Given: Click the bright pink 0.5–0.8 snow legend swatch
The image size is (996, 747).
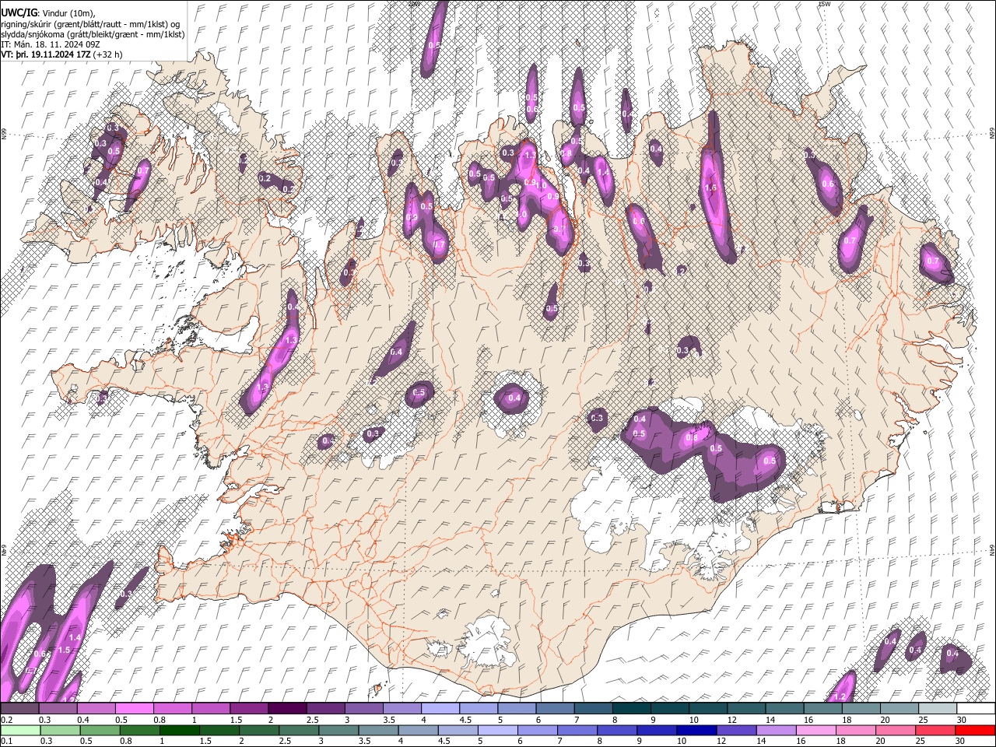Looking at the screenshot, I should (x=134, y=709).
